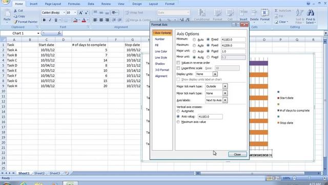Select Line Color category in Format Axis
Image resolution: width=328 pixels, height=185 pixels.
(x=161, y=51)
